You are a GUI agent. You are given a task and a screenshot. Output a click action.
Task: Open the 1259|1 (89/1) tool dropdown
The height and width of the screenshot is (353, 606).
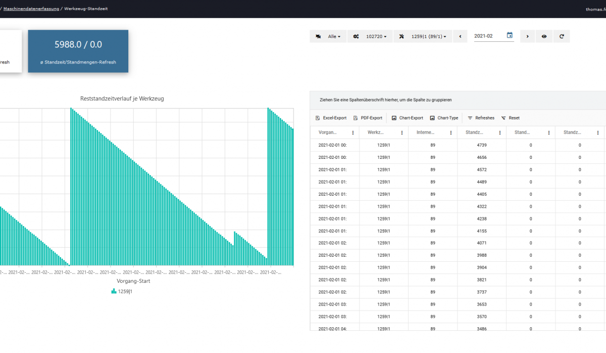pos(423,36)
